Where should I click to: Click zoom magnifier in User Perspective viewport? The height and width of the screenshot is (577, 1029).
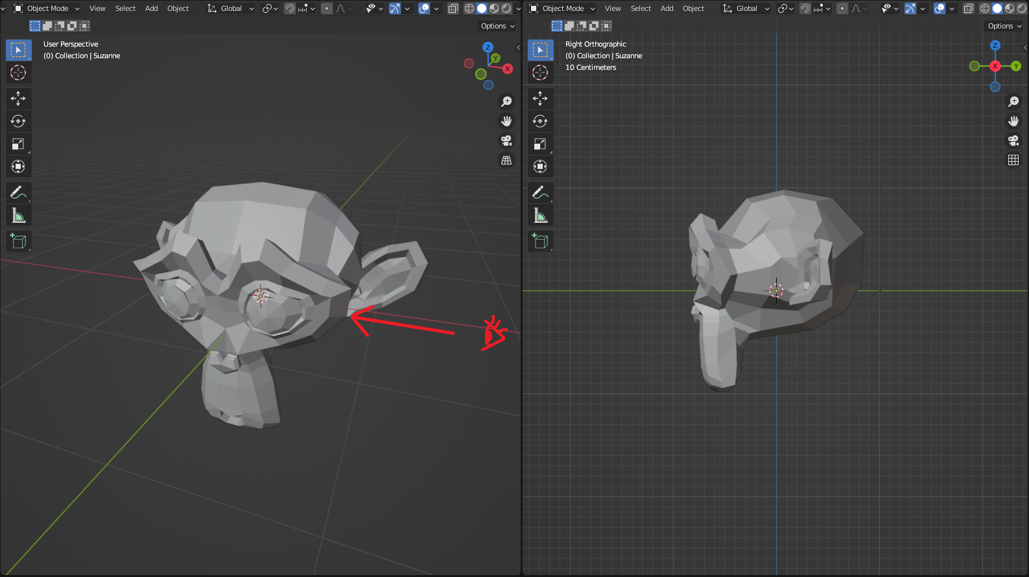506,102
